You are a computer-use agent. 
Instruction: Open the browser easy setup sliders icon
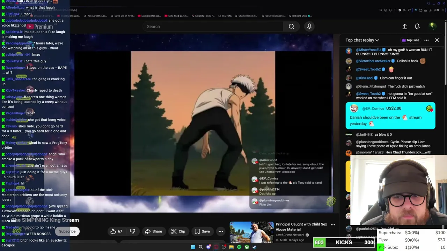(443, 10)
